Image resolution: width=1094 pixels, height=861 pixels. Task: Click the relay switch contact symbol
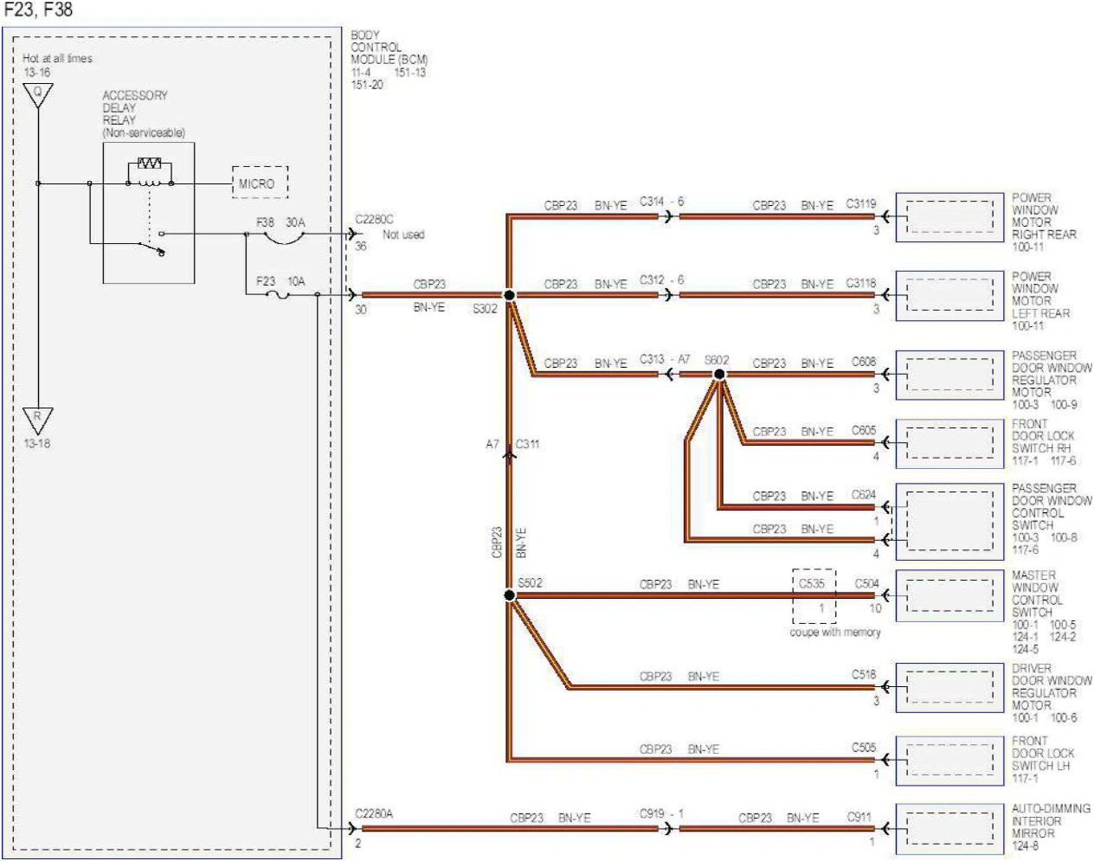pos(151,245)
